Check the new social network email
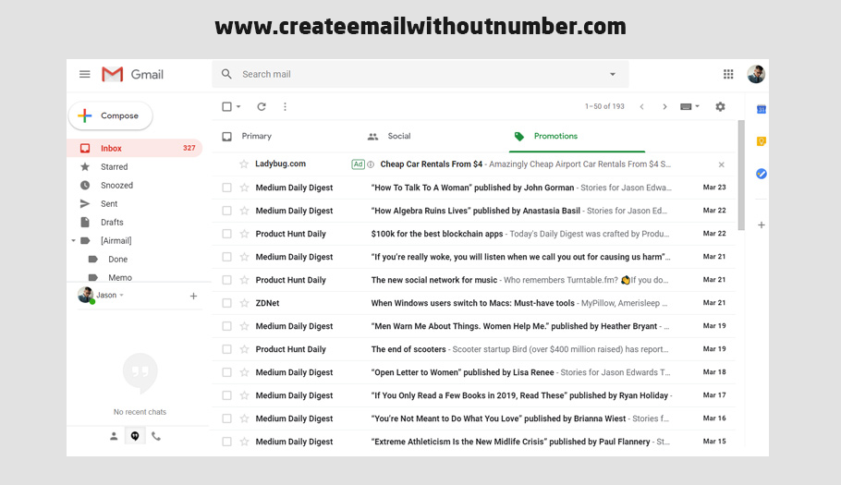The image size is (841, 485). click(x=226, y=280)
